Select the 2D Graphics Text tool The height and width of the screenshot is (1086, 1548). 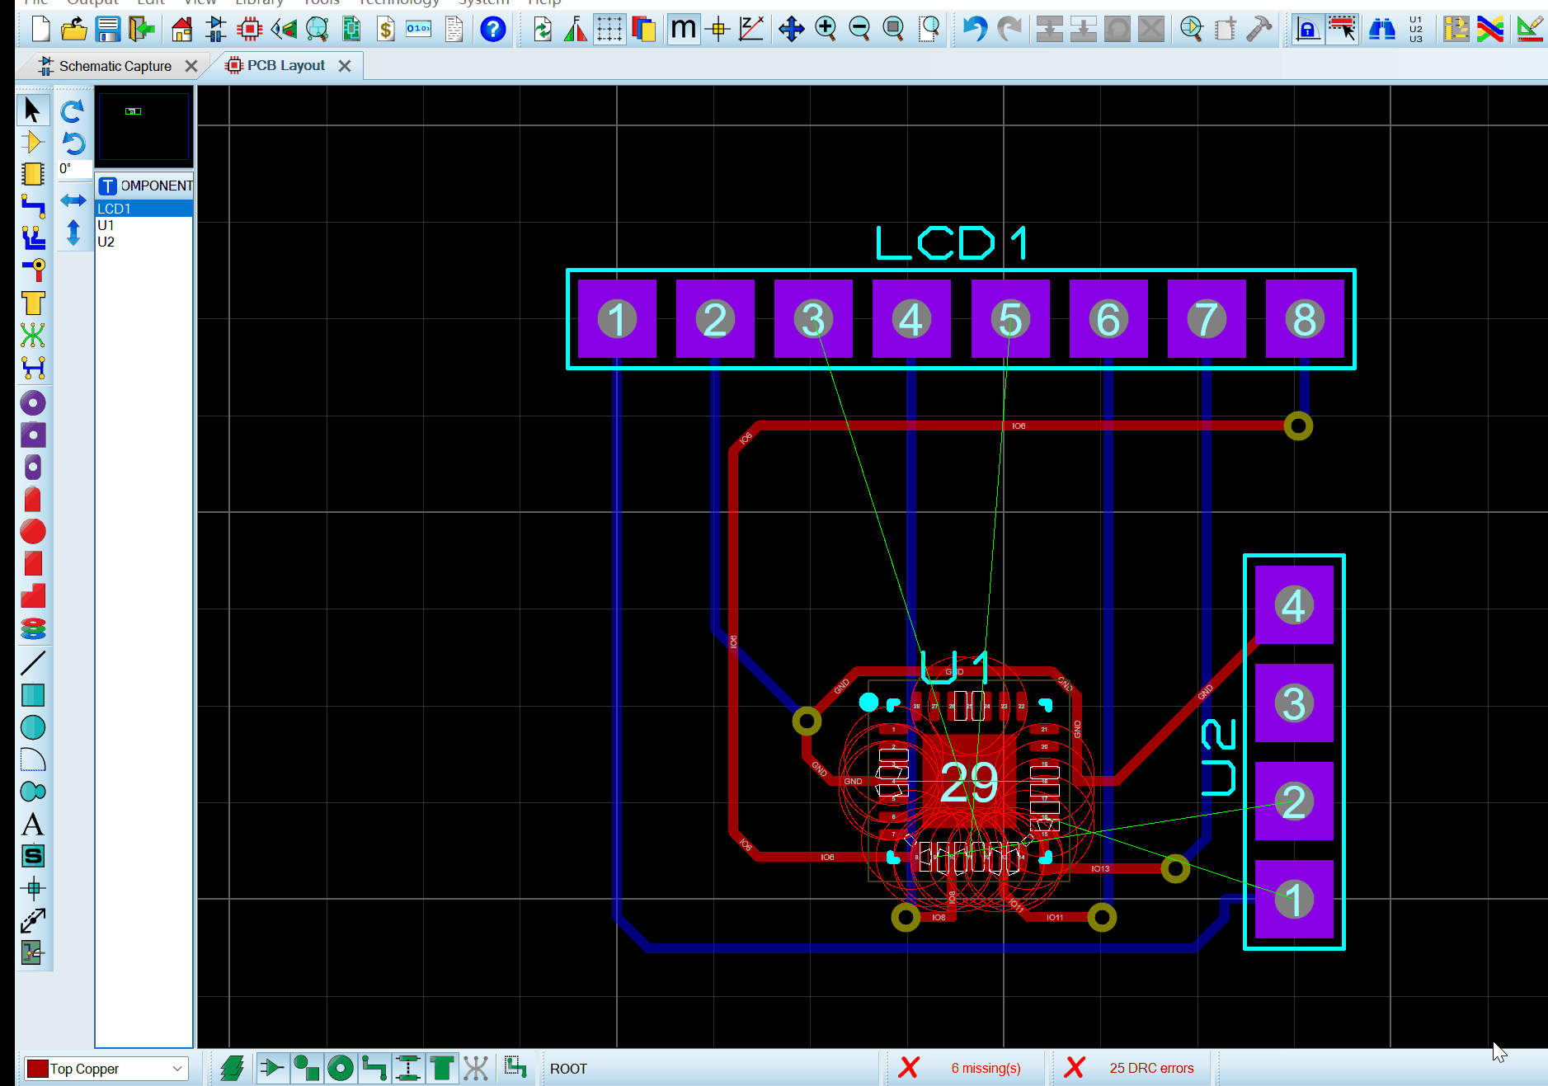coord(34,825)
